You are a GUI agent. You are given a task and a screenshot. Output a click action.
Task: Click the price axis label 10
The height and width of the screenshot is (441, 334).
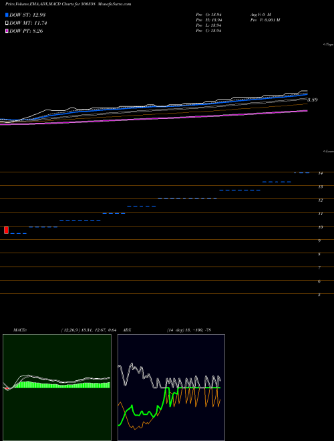pos(320,227)
